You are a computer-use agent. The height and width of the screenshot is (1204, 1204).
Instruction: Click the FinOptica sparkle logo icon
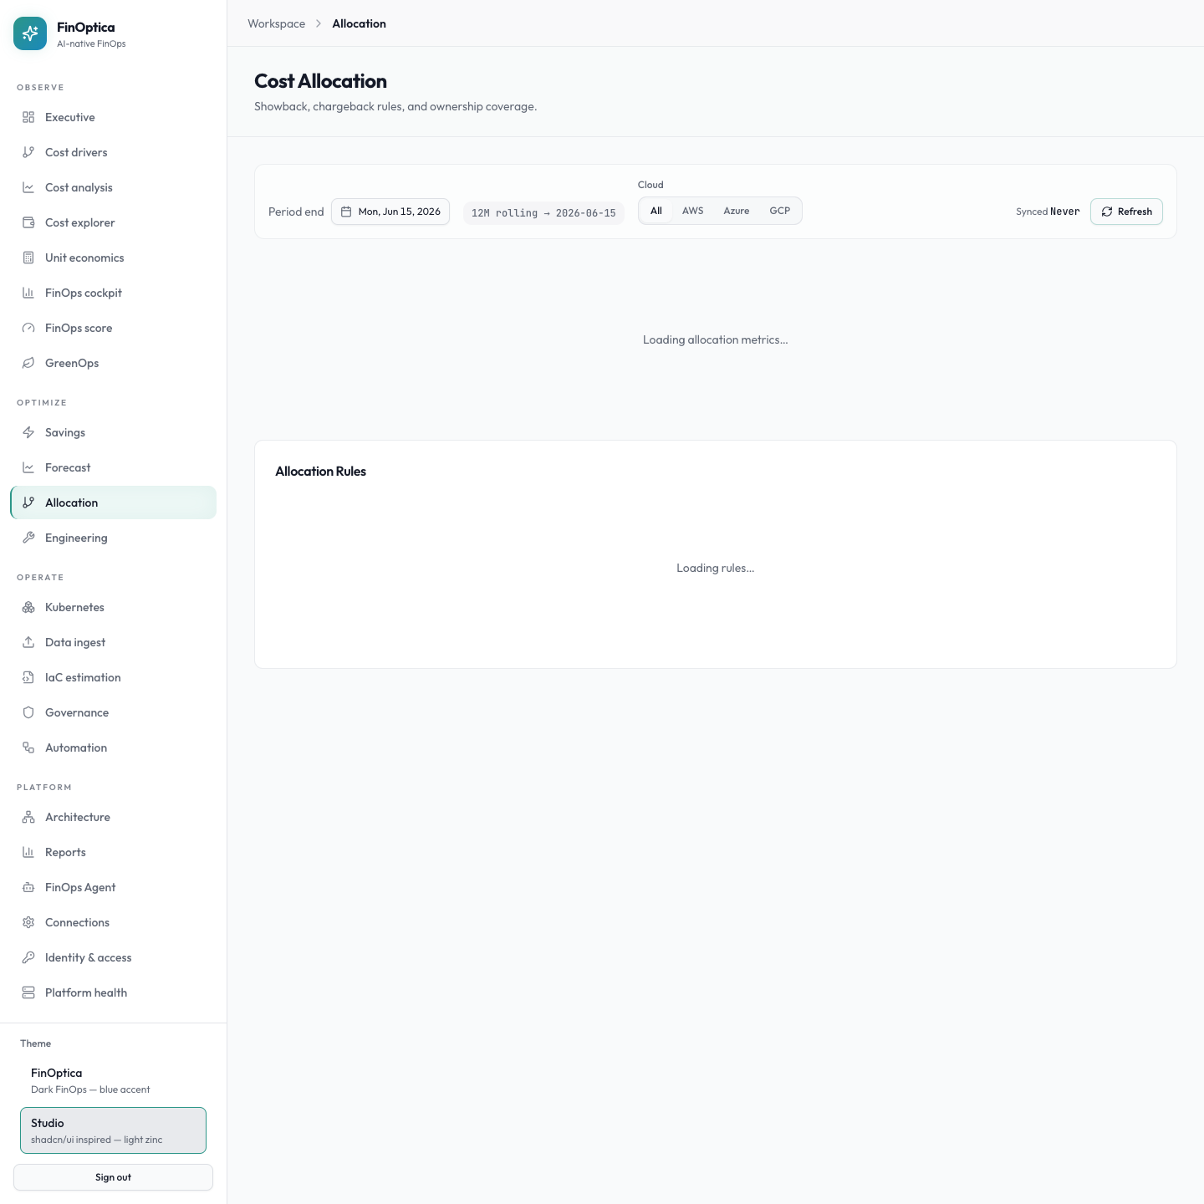coord(30,33)
